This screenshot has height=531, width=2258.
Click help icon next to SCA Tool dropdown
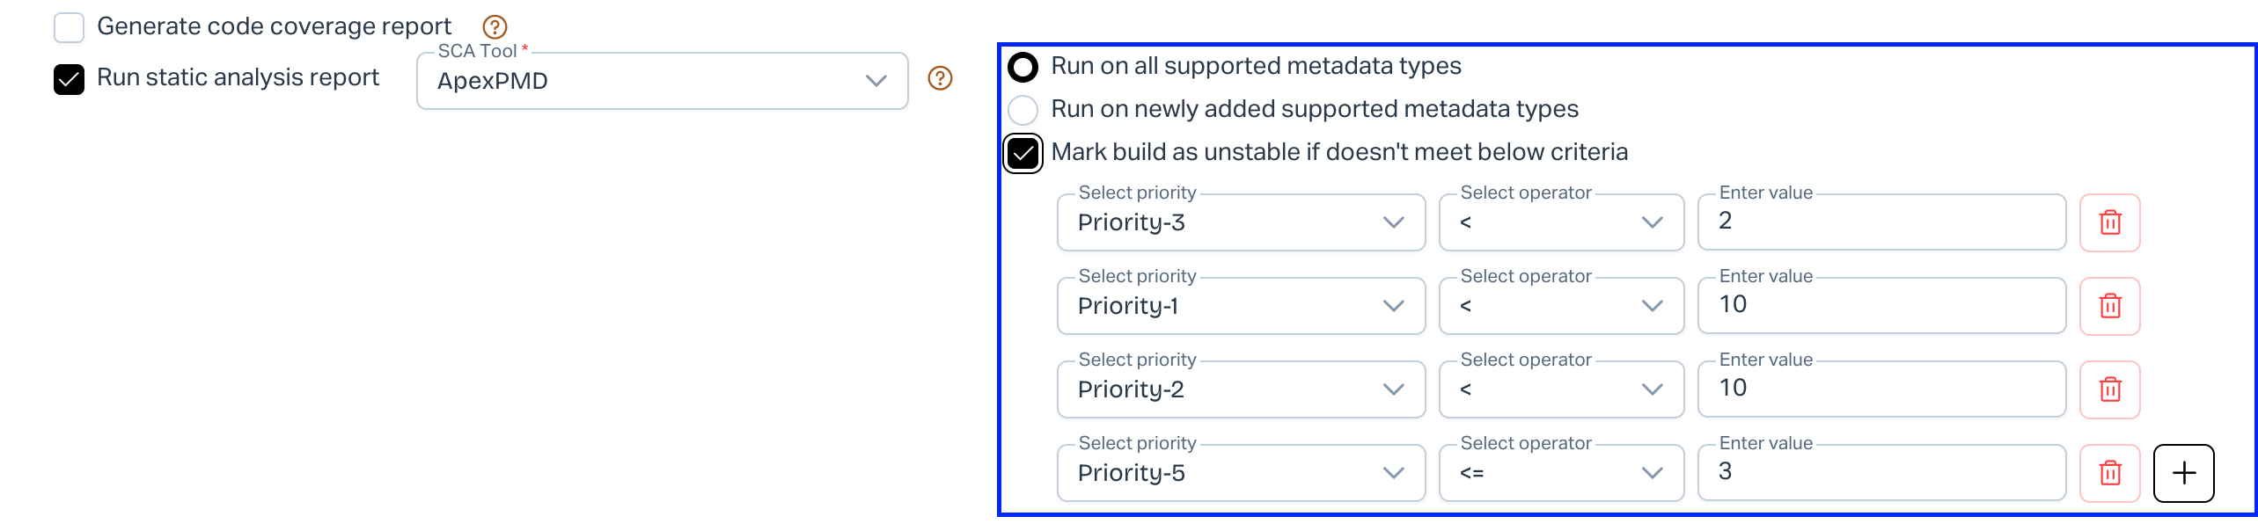tap(940, 79)
